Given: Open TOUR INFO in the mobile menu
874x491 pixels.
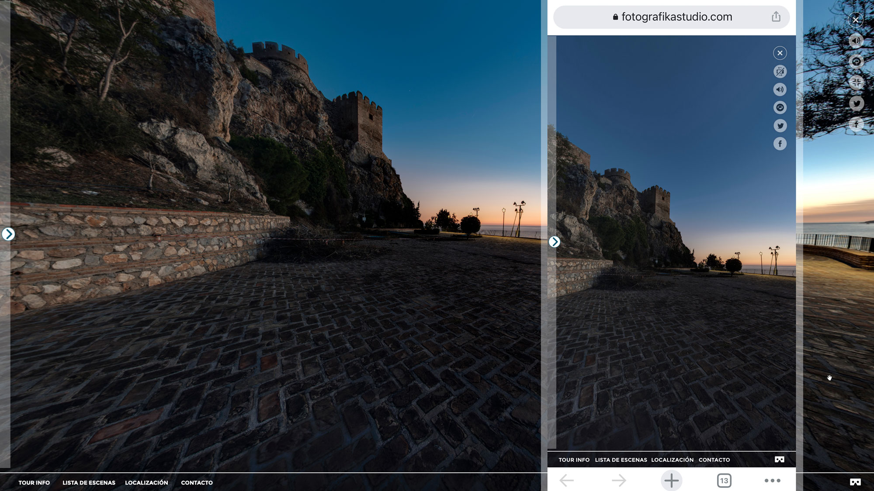Looking at the screenshot, I should [574, 460].
